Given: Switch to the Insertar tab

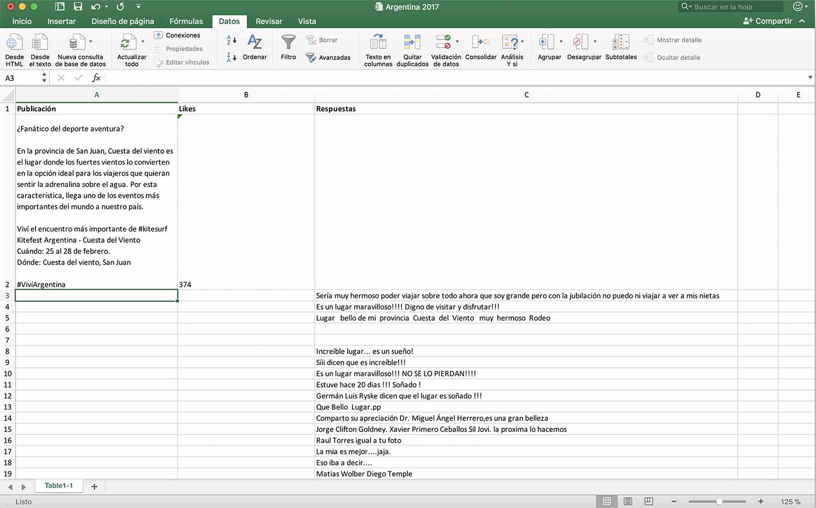Looking at the screenshot, I should tap(61, 21).
